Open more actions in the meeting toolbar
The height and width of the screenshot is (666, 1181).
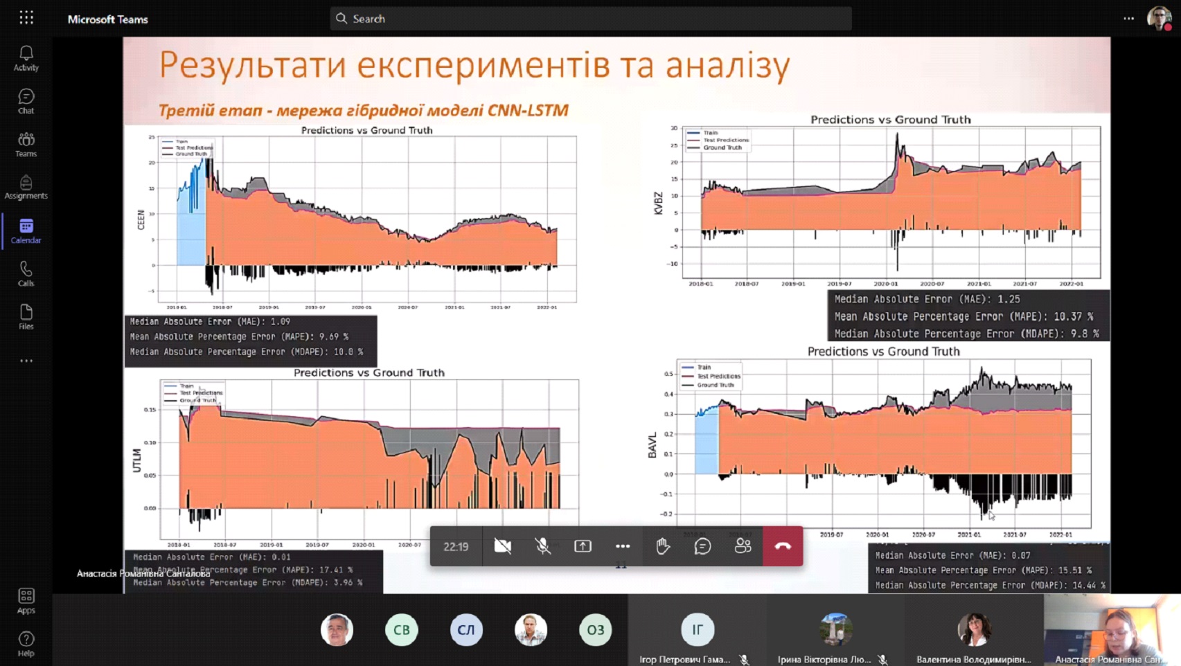[623, 546]
